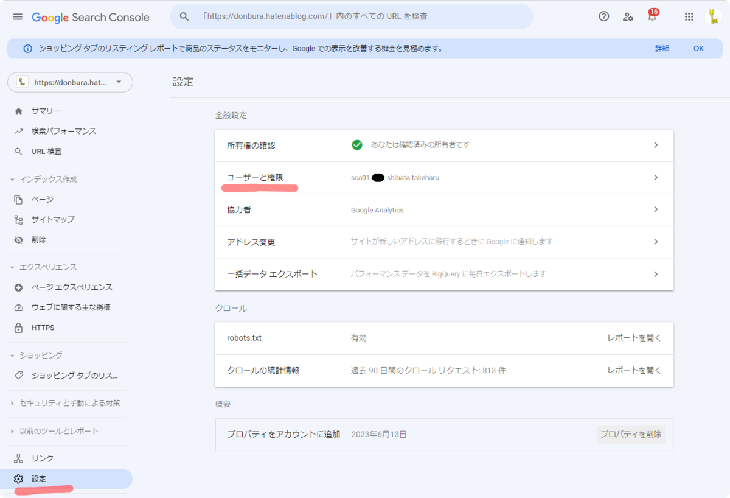
Task: Click the search magnifier icon in URL bar
Action: pyautogui.click(x=184, y=16)
